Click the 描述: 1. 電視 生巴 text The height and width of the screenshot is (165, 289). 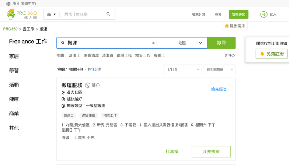(78, 138)
